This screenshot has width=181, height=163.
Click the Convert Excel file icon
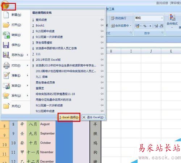(6, 35)
